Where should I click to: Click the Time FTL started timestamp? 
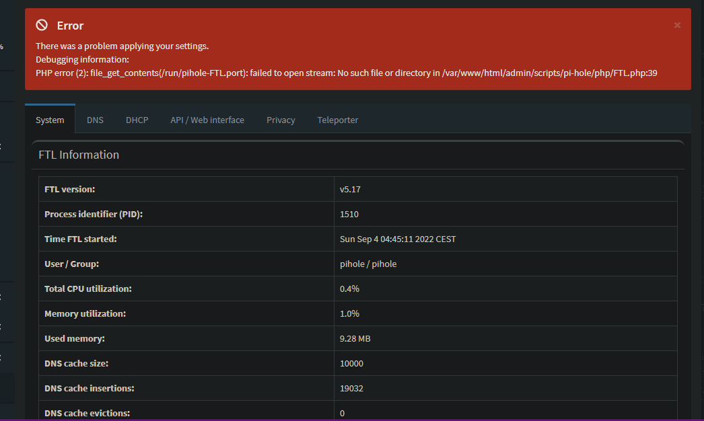pyautogui.click(x=398, y=239)
